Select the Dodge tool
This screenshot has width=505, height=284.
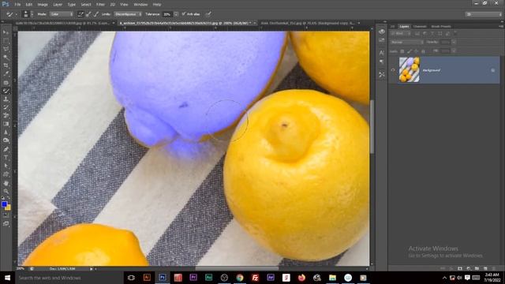click(6, 140)
